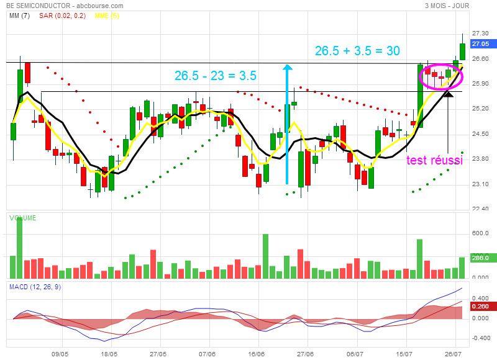Click the 09/05 date axis label
This screenshot has height=360, width=497.
click(60, 354)
